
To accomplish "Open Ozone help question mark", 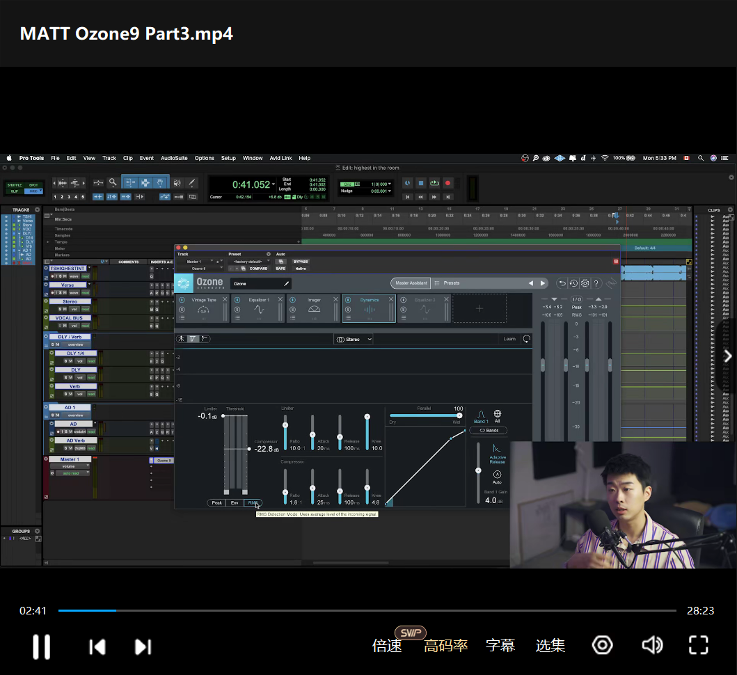I will tap(596, 283).
